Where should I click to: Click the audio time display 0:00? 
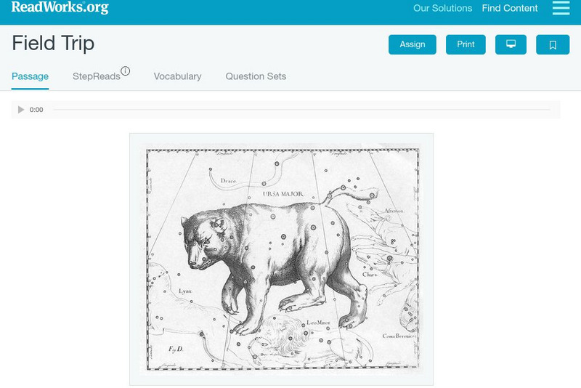36,110
